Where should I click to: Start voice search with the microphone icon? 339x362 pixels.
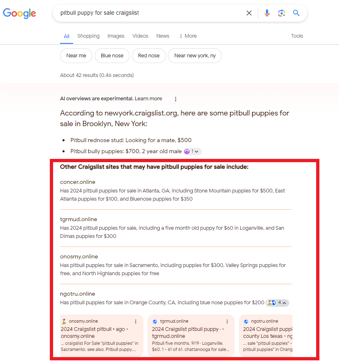coord(267,13)
